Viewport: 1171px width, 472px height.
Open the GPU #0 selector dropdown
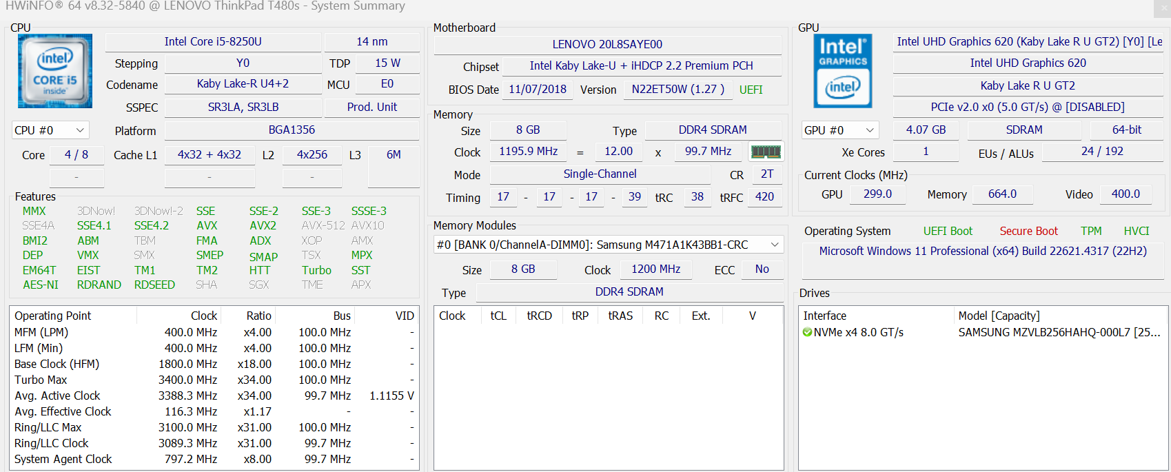[840, 130]
